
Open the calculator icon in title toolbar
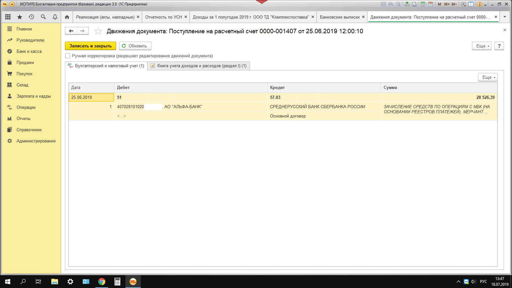coord(423,4)
